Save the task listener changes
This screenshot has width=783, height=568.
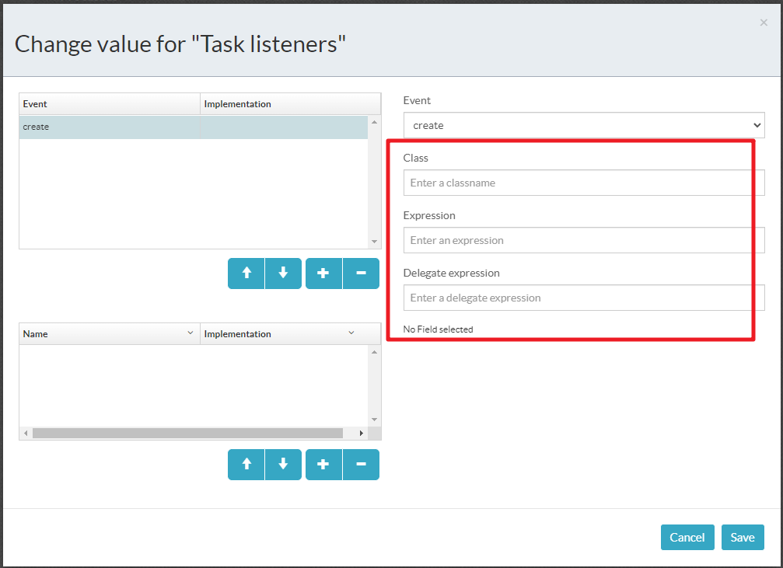[x=743, y=538]
